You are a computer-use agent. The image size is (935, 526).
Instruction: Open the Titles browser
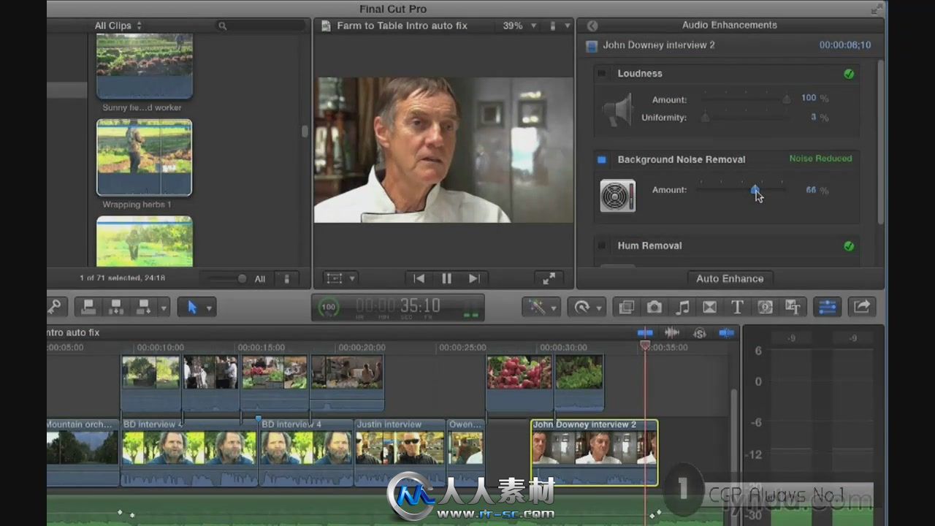click(737, 308)
